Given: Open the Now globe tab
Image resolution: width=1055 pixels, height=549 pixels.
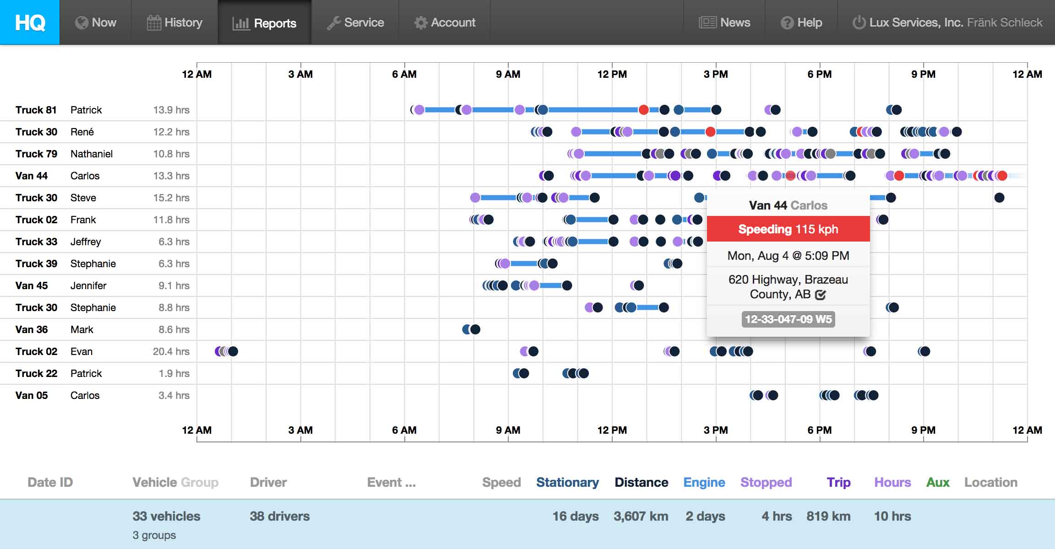Looking at the screenshot, I should click(x=82, y=23).
